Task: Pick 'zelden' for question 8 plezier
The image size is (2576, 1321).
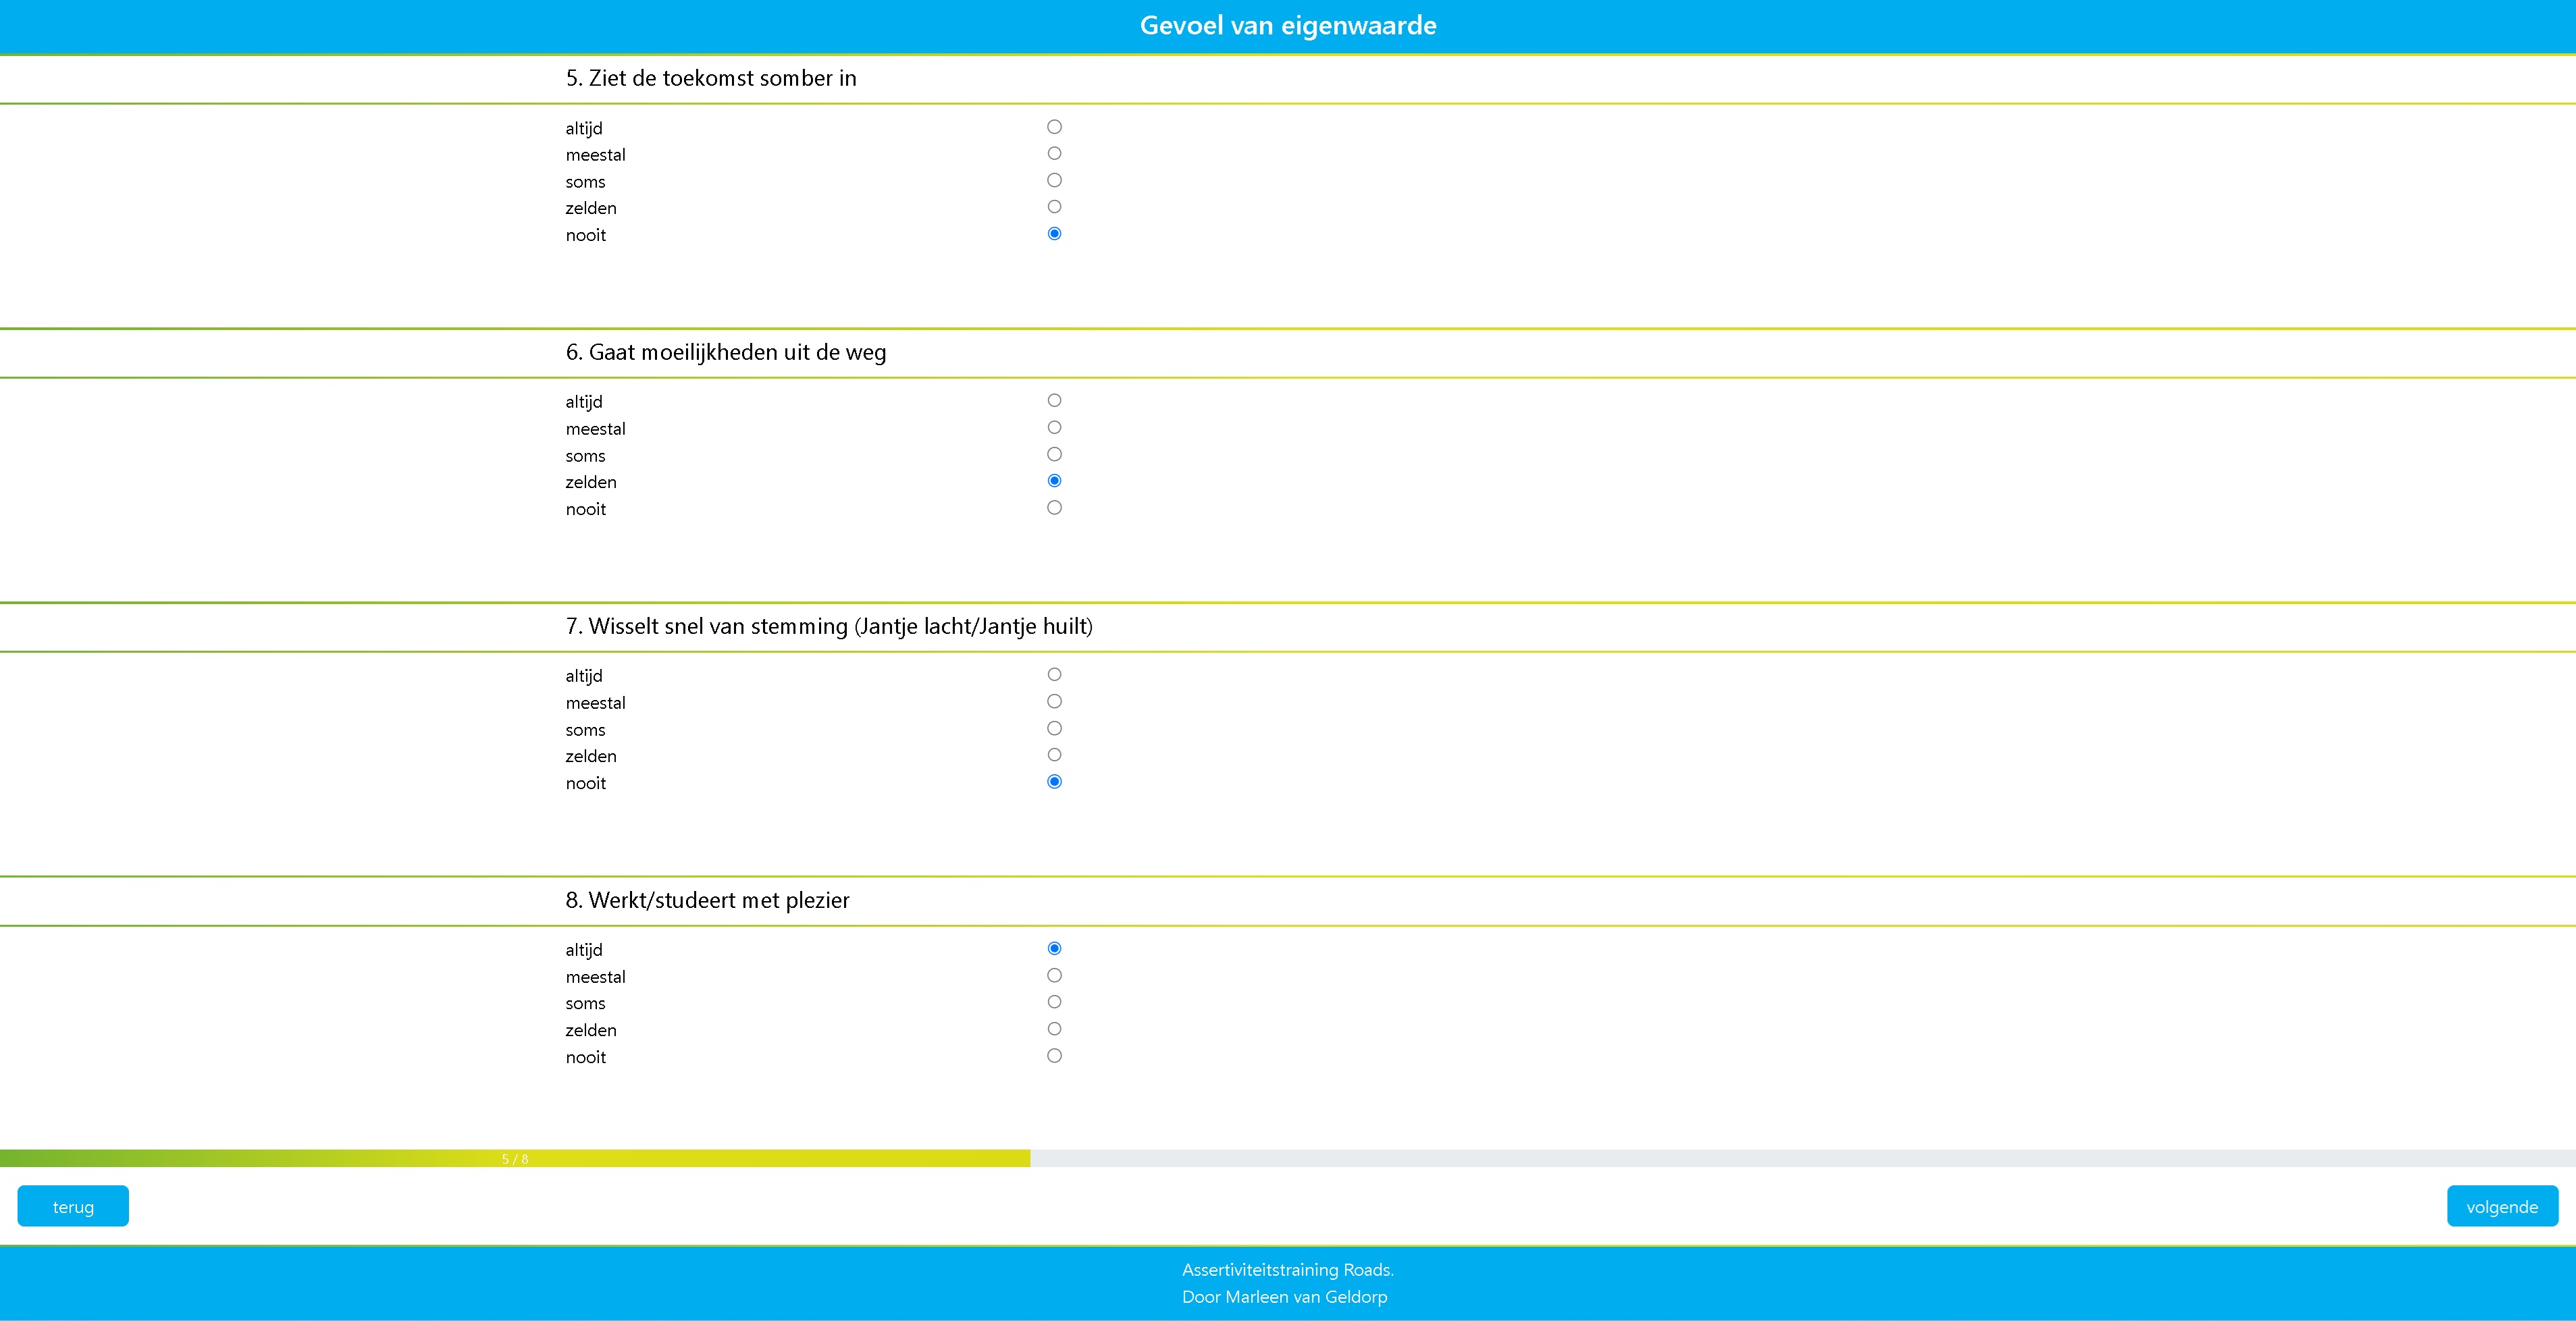Action: (1054, 1029)
